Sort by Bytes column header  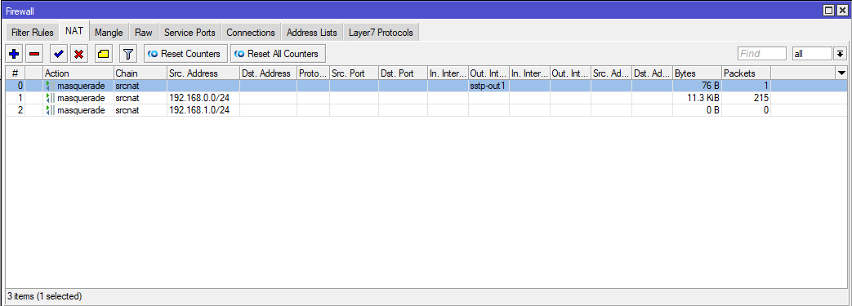(x=697, y=73)
